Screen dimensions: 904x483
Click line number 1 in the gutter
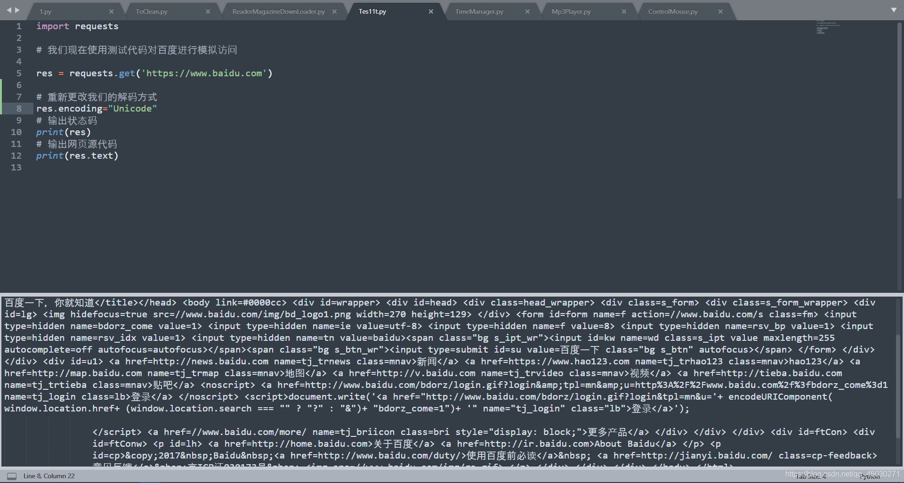click(19, 26)
